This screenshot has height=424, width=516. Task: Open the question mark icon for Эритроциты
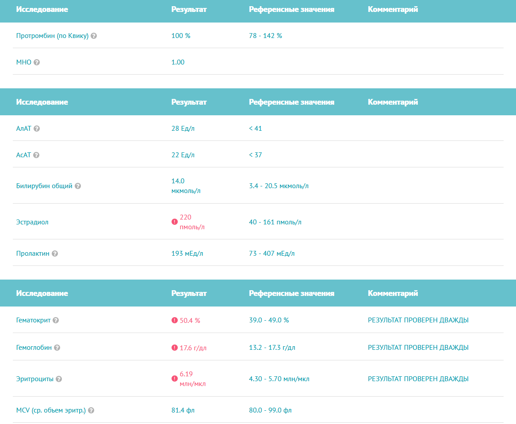pyautogui.click(x=58, y=379)
